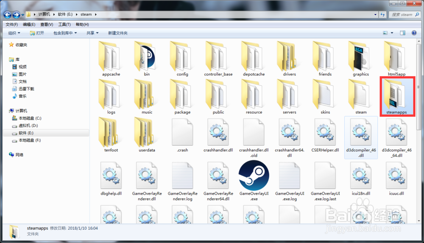
Task: Open the depotcache folder
Action: coord(254,59)
